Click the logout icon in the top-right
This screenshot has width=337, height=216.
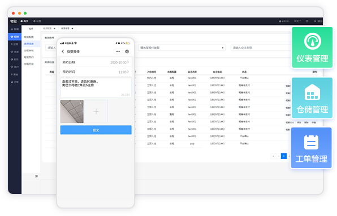click(x=315, y=21)
